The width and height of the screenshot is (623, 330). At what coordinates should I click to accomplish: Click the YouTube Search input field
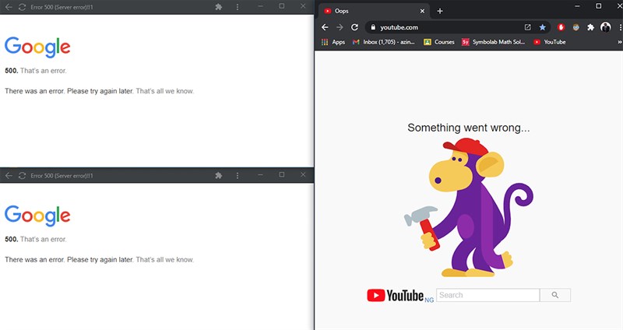(488, 295)
